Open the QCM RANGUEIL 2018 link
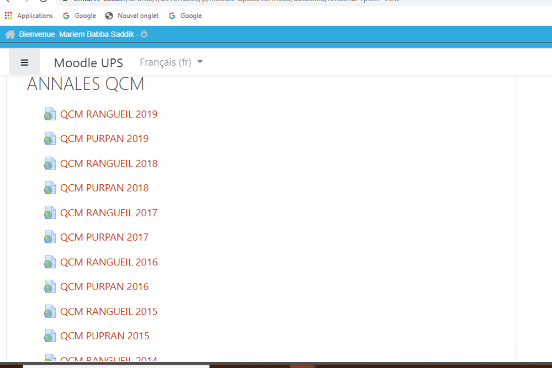The image size is (552, 368). [x=109, y=163]
